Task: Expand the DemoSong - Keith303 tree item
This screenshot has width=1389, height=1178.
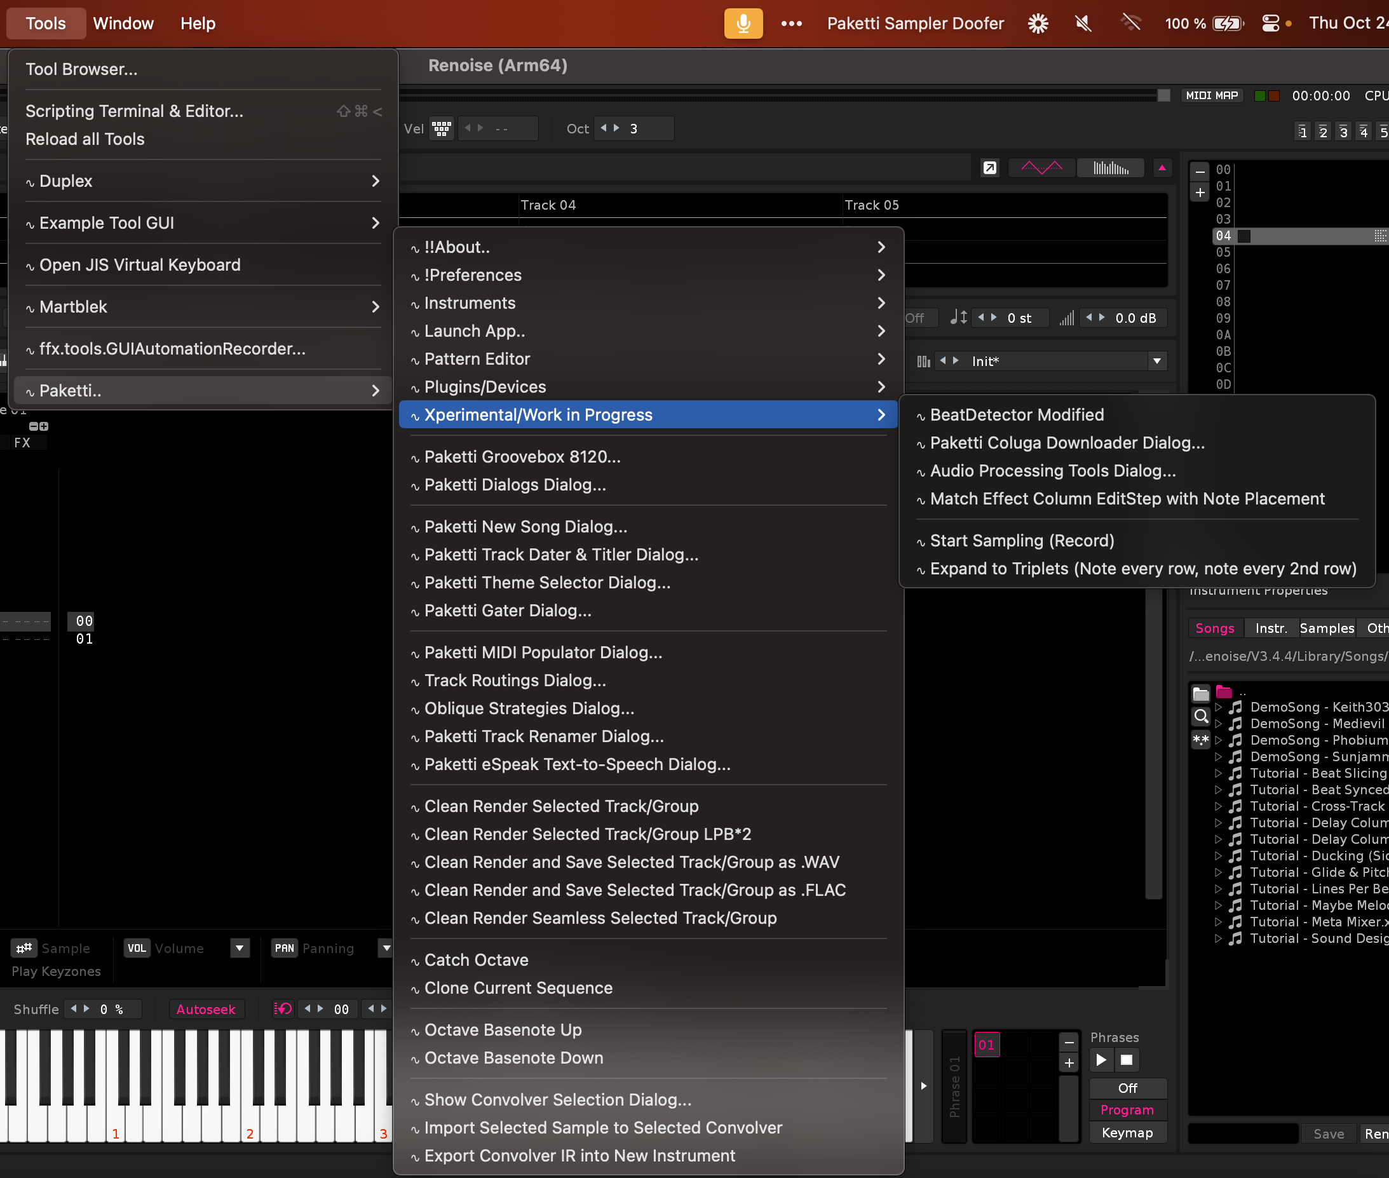Action: tap(1217, 707)
